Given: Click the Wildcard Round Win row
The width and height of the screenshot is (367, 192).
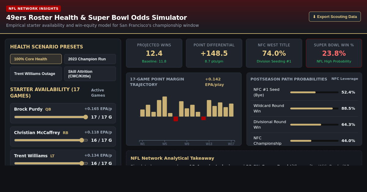Looking at the screenshot, I should click(304, 108).
